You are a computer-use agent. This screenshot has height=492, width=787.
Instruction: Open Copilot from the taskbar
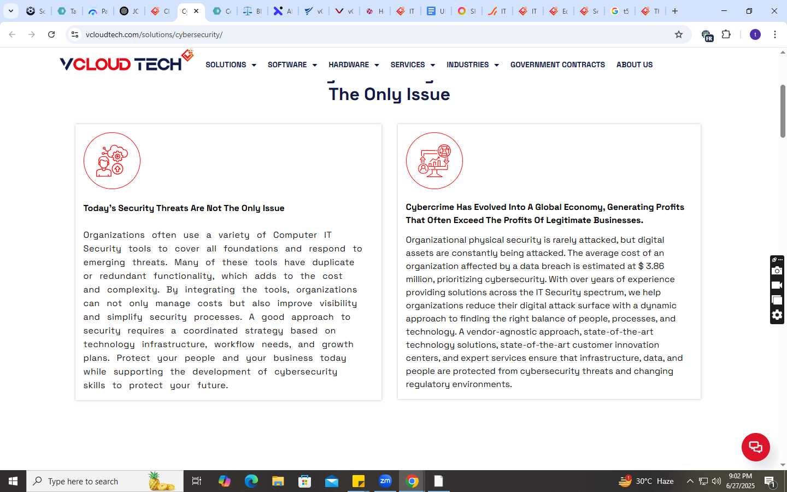click(225, 481)
